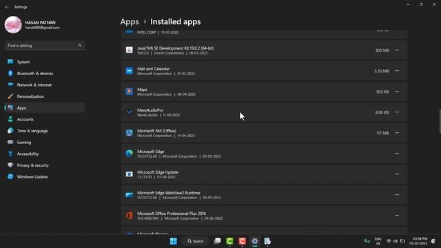Open the green Camtasia taskbar app
The width and height of the screenshot is (441, 248).
(x=229, y=241)
